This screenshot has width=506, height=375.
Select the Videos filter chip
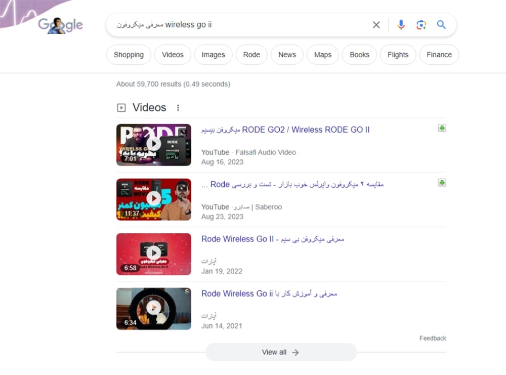(x=173, y=55)
